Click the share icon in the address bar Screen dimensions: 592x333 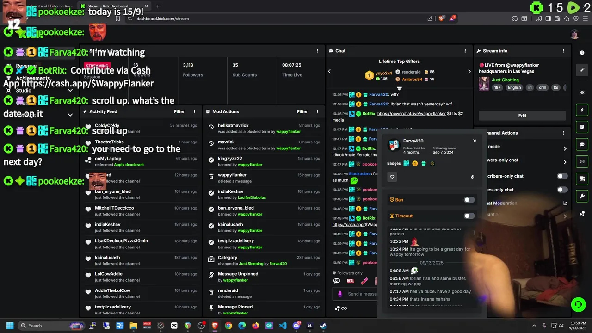430,18
